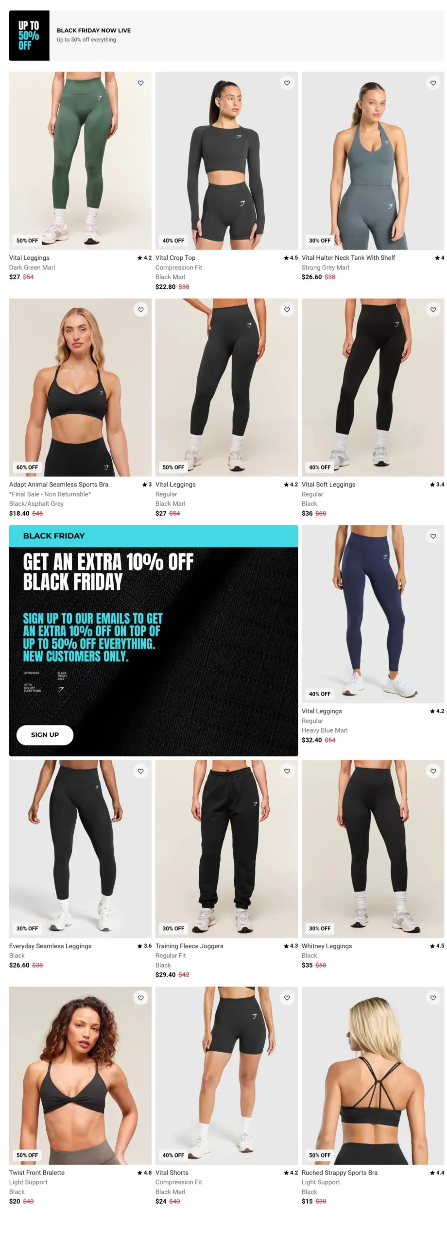Heart the Twist Front Bralette

(x=141, y=998)
